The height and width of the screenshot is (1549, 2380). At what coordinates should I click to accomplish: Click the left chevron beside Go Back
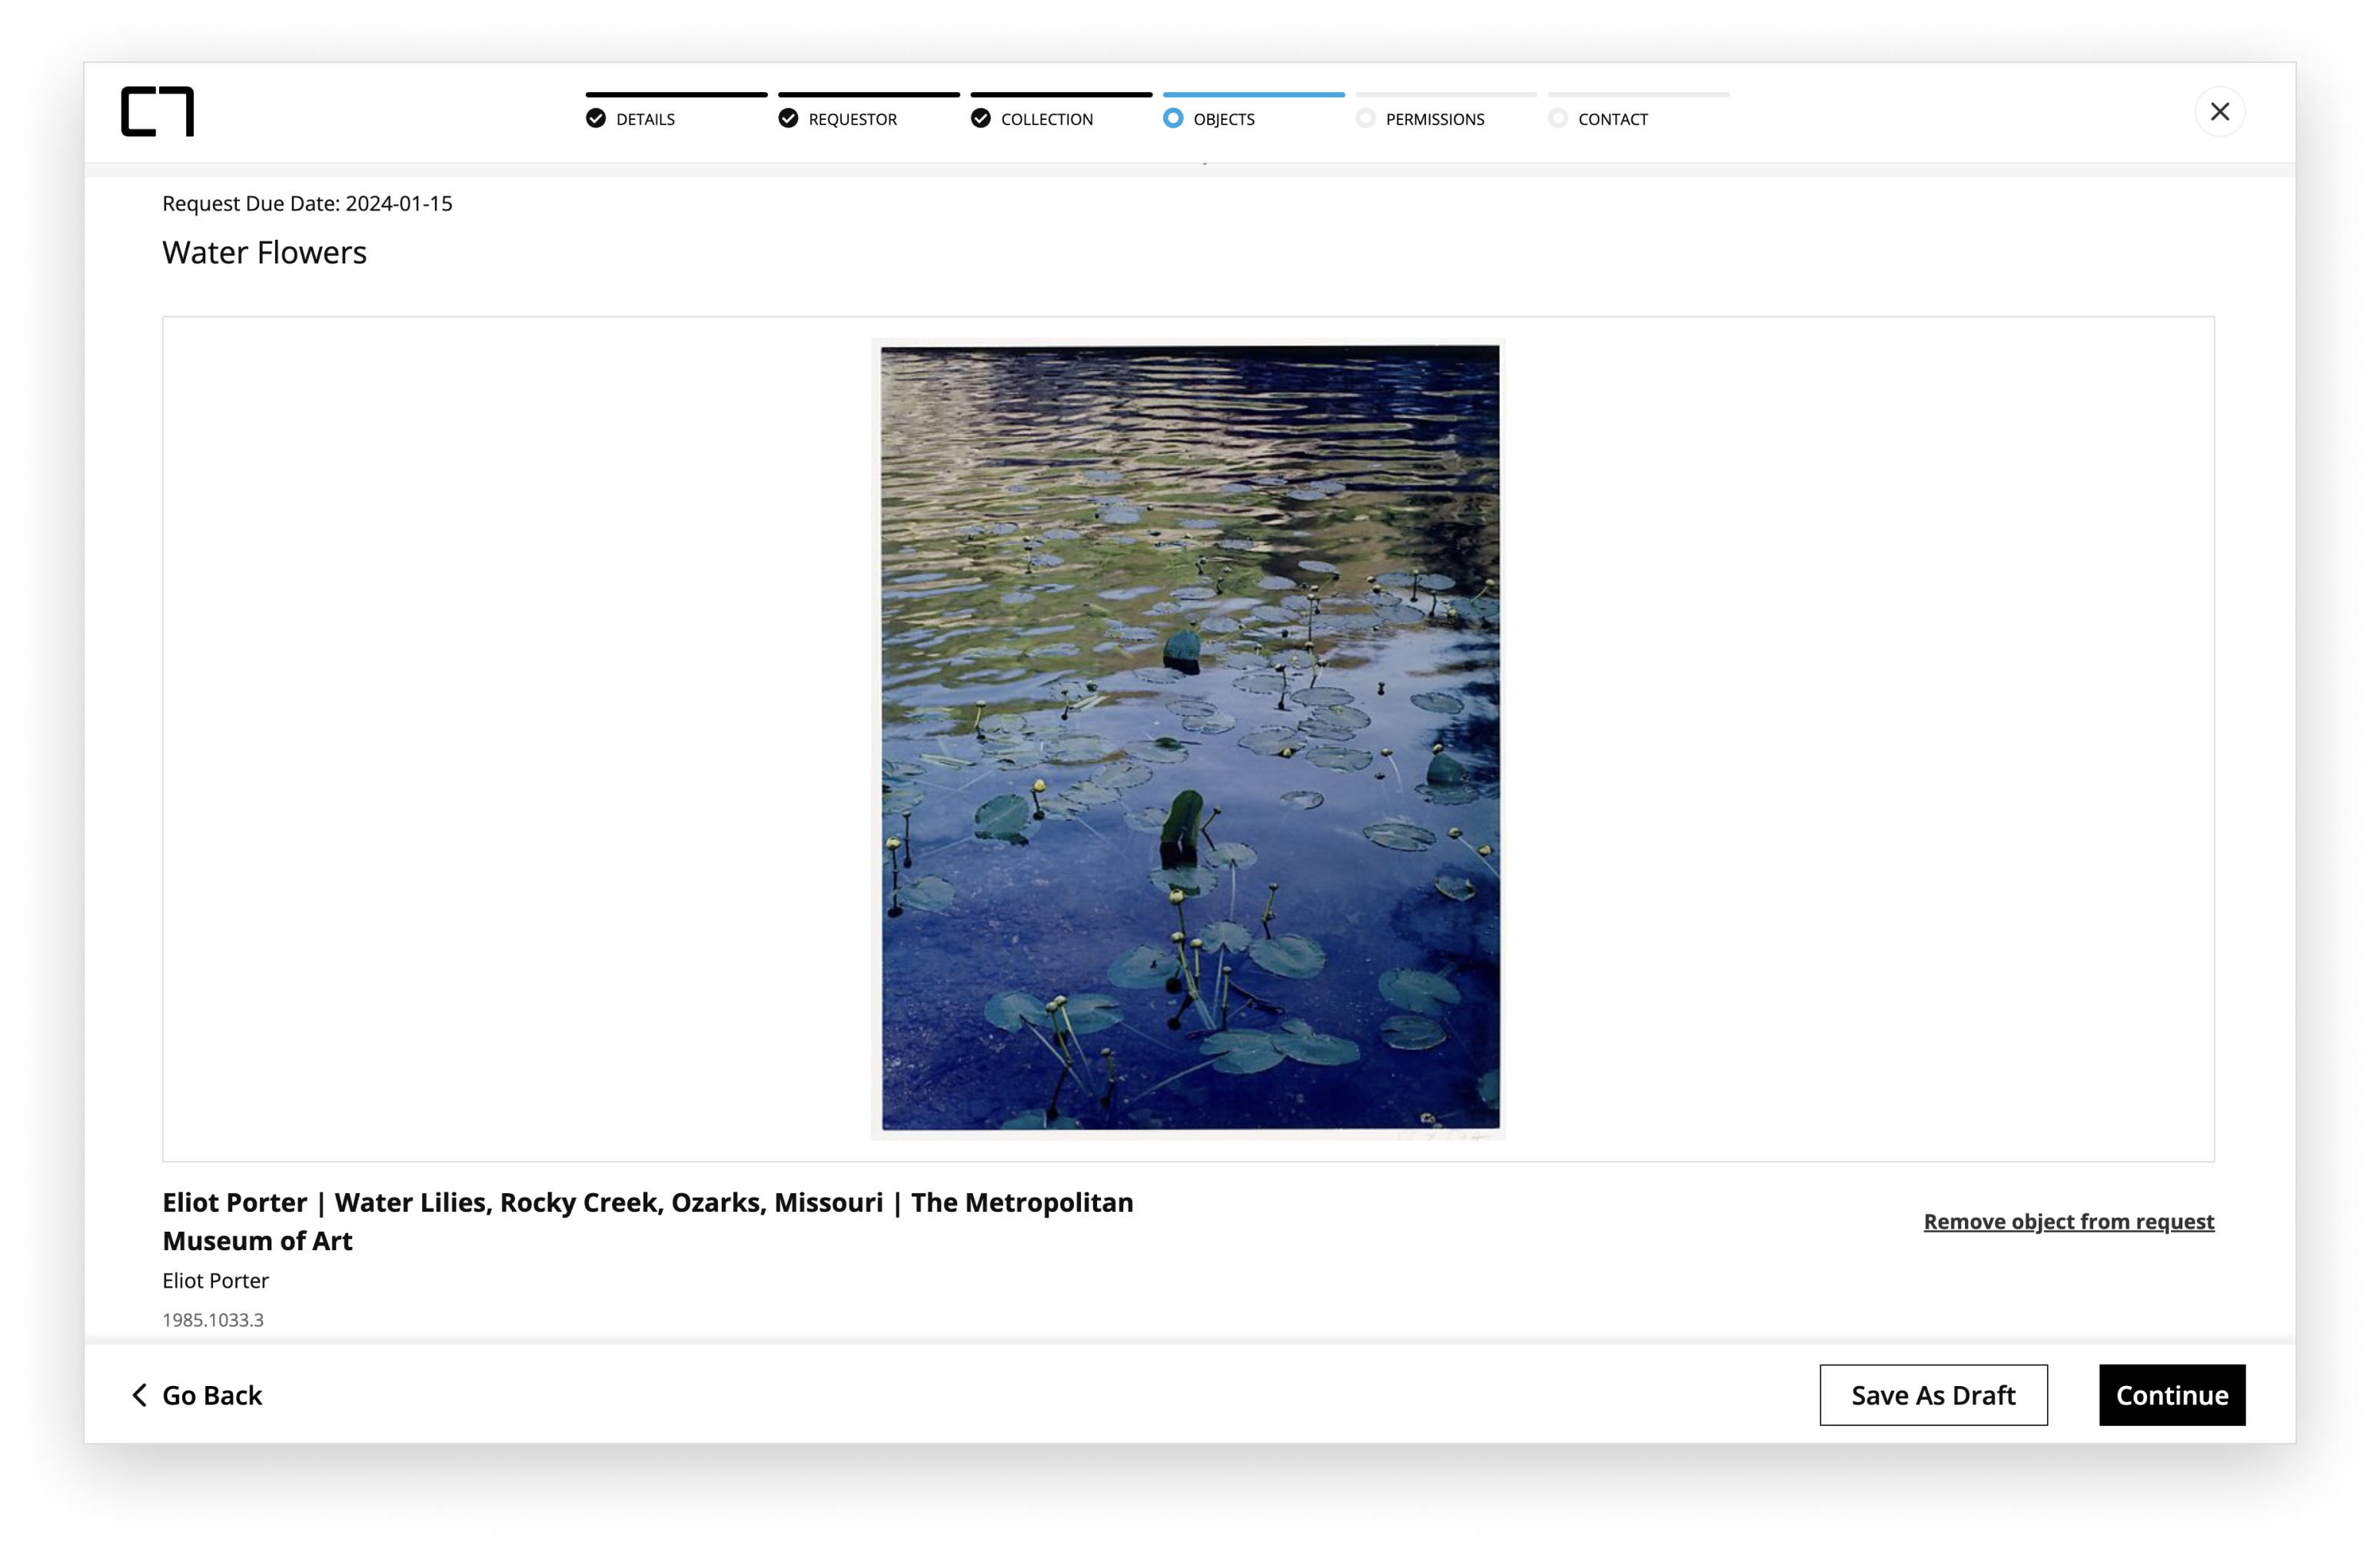140,1395
